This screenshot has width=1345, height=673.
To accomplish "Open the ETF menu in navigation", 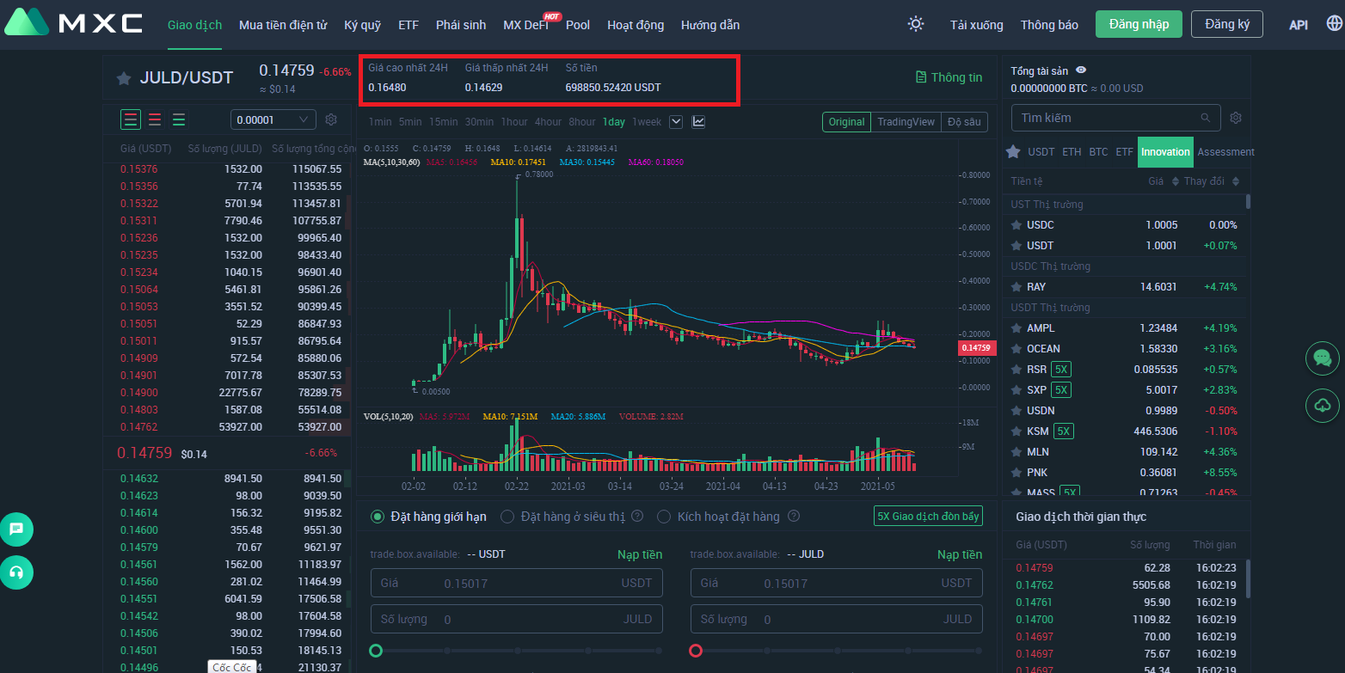I will (408, 25).
